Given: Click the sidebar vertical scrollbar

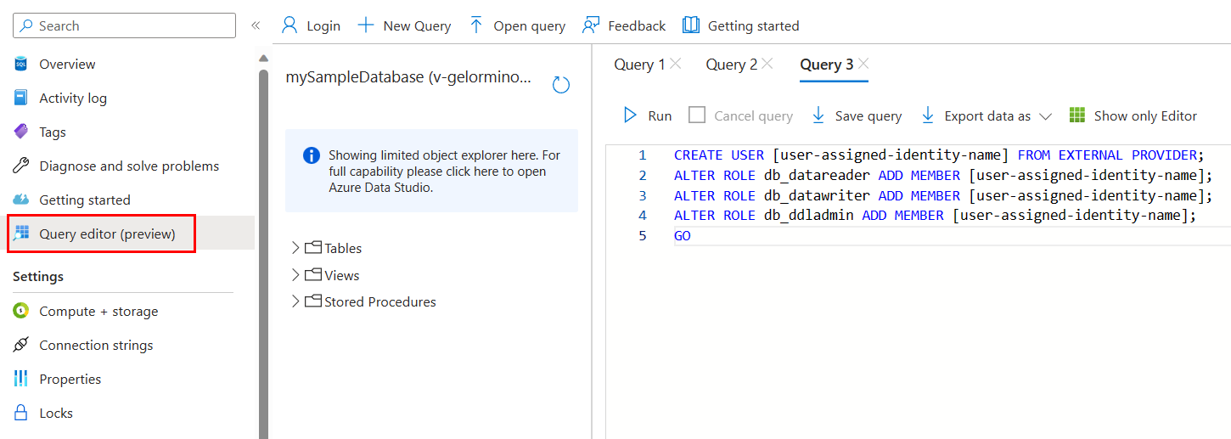Looking at the screenshot, I should 263,255.
